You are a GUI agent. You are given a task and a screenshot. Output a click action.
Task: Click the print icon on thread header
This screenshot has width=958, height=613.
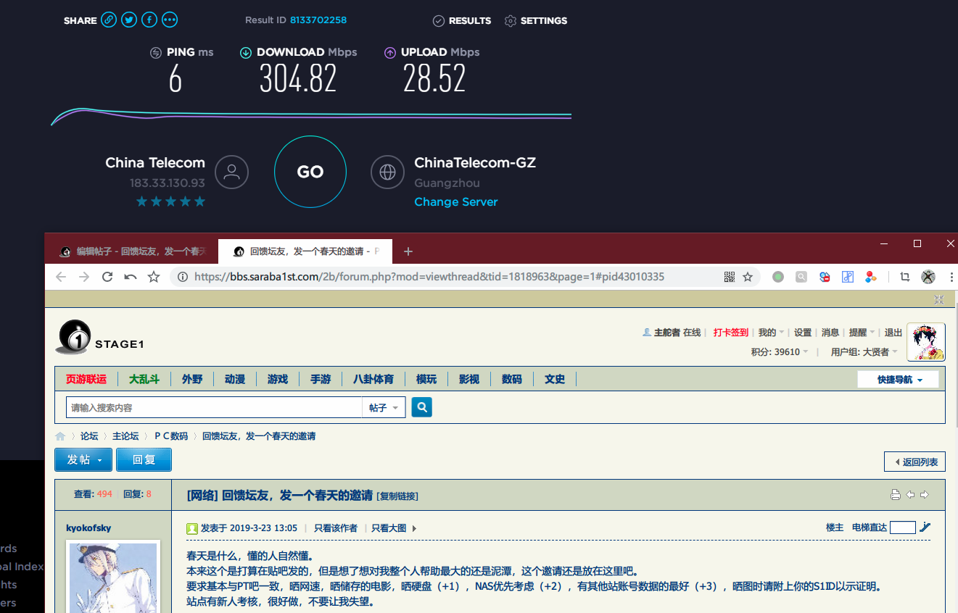click(x=896, y=495)
